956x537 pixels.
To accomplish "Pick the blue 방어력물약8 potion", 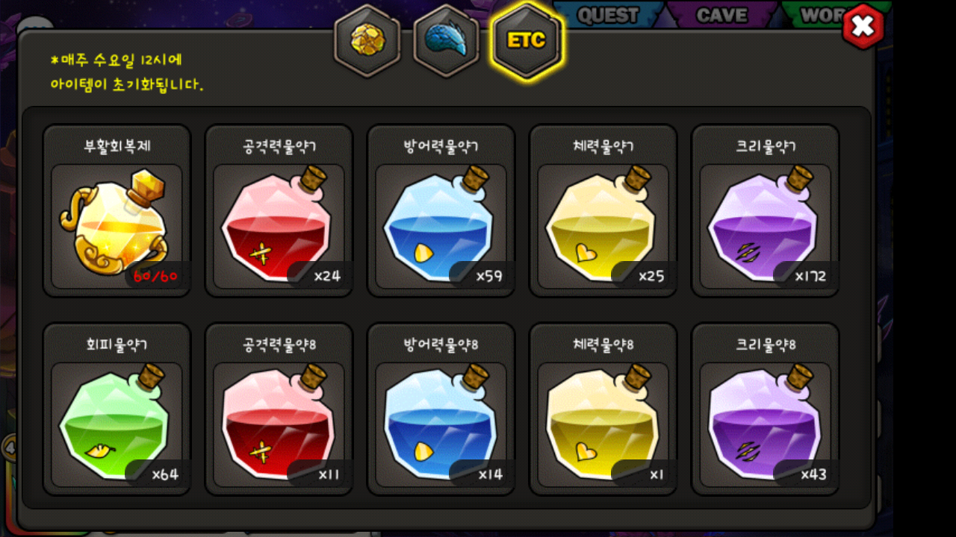I will (441, 409).
